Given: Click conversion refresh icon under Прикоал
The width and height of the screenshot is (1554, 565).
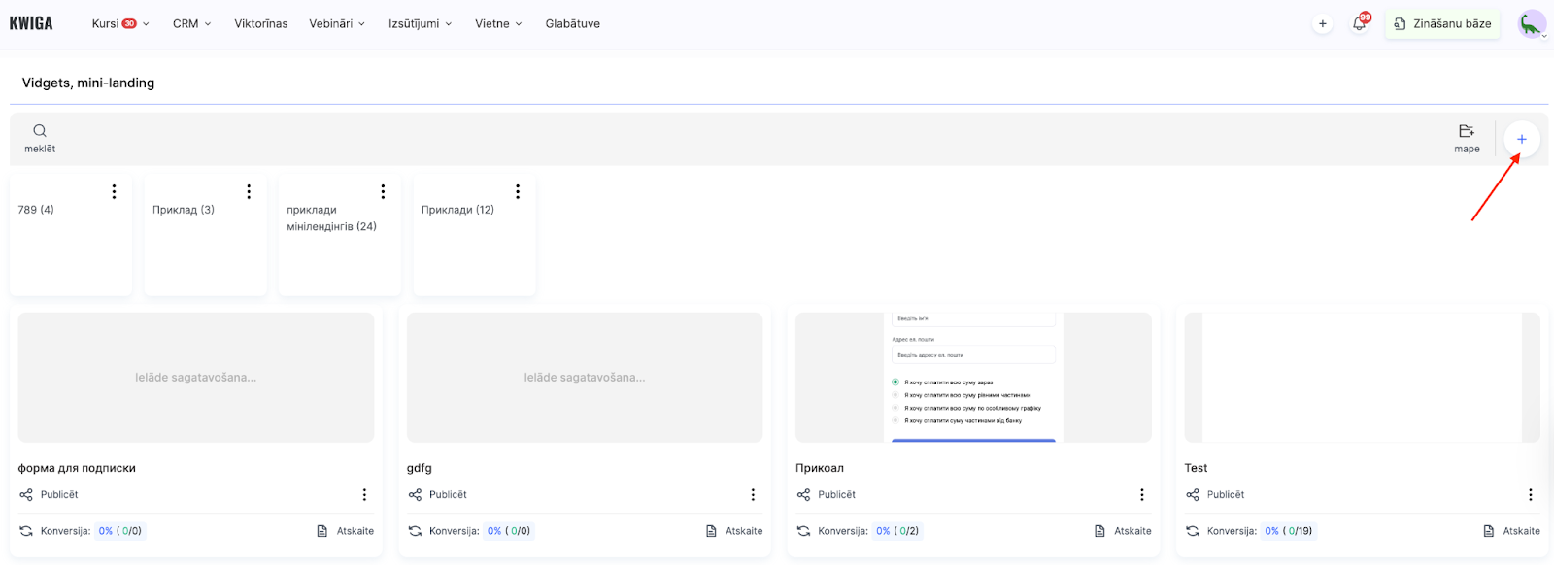Looking at the screenshot, I should coord(803,531).
